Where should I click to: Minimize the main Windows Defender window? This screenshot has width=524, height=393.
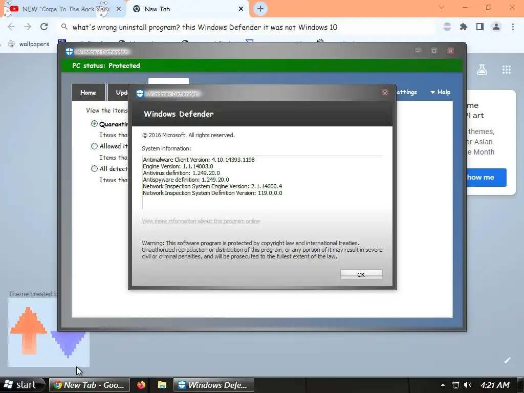[x=418, y=51]
